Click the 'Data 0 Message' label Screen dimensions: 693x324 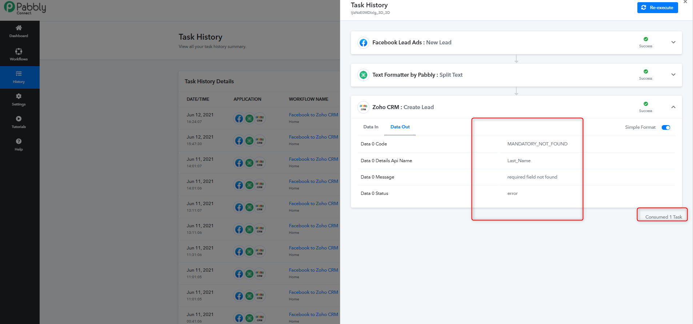pyautogui.click(x=377, y=177)
